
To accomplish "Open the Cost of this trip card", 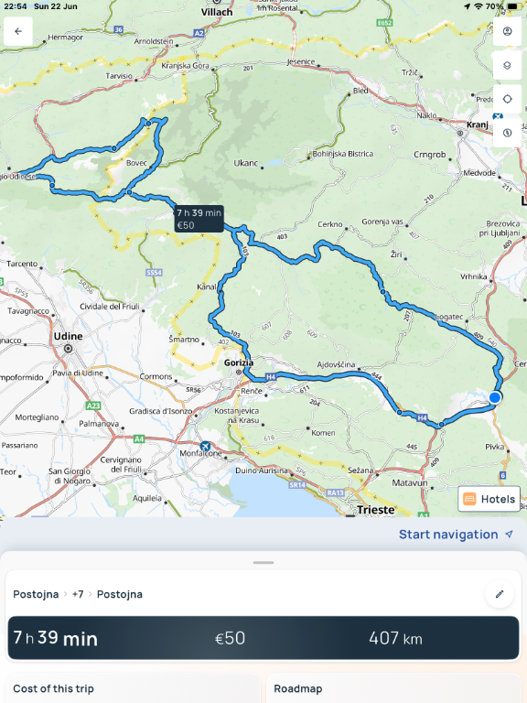I will coord(132,688).
